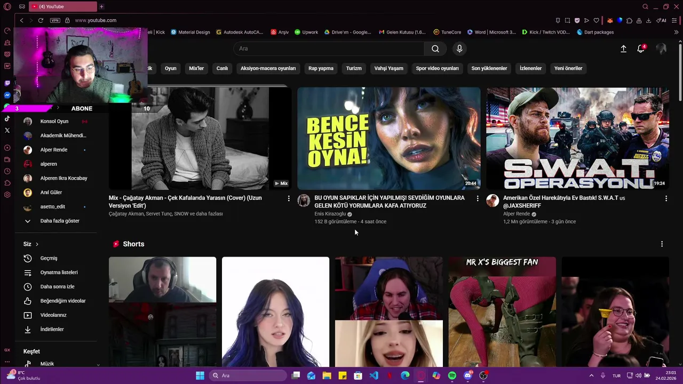
Task: Select Son yüklenenler chip
Action: click(x=489, y=68)
